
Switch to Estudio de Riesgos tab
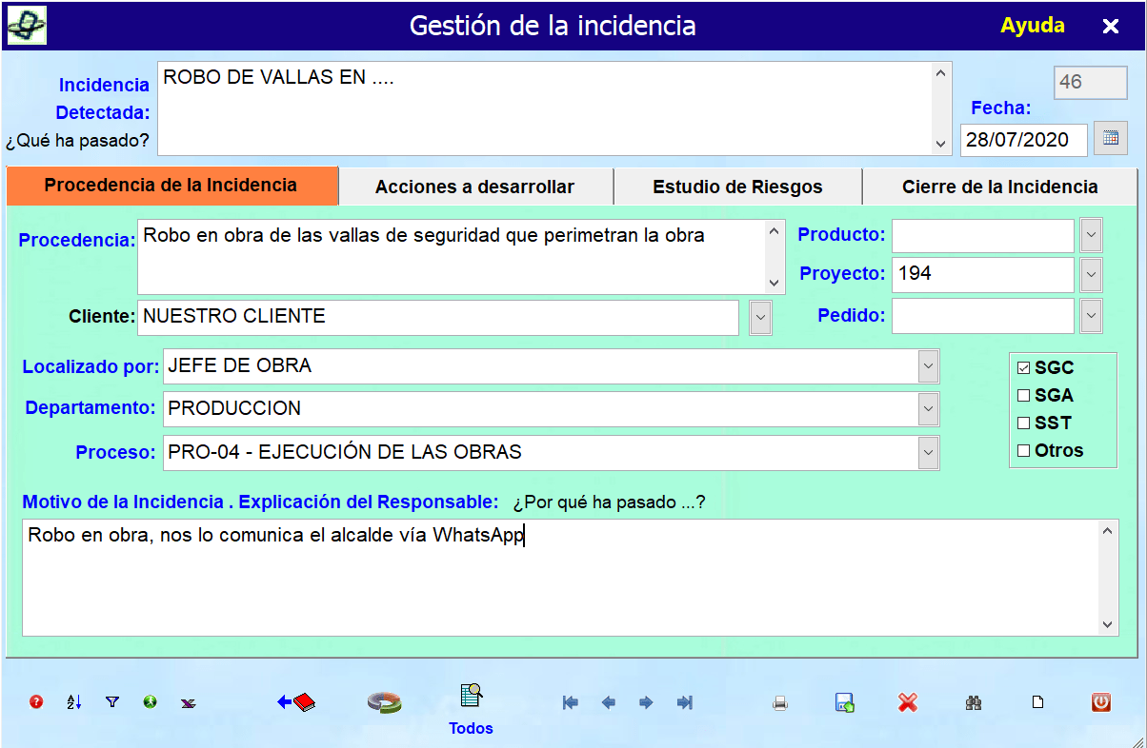738,187
